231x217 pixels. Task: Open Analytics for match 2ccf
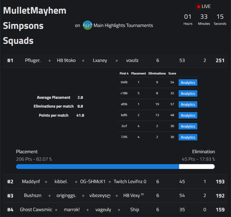tap(188, 126)
